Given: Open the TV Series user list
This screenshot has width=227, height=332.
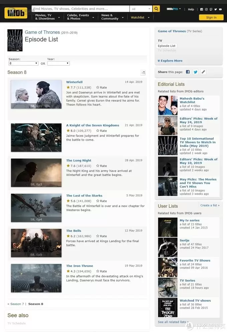Looking at the screenshot, I should (x=187, y=280).
